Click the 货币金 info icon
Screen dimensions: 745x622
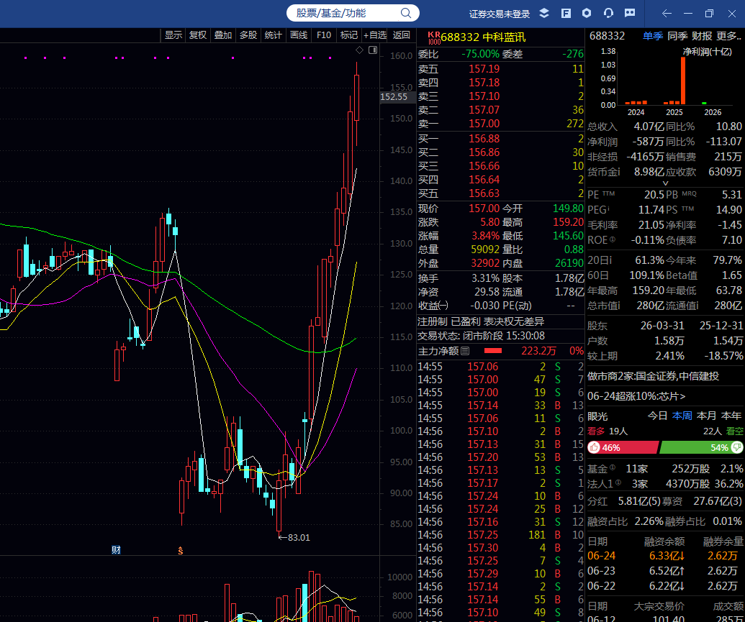click(618, 171)
